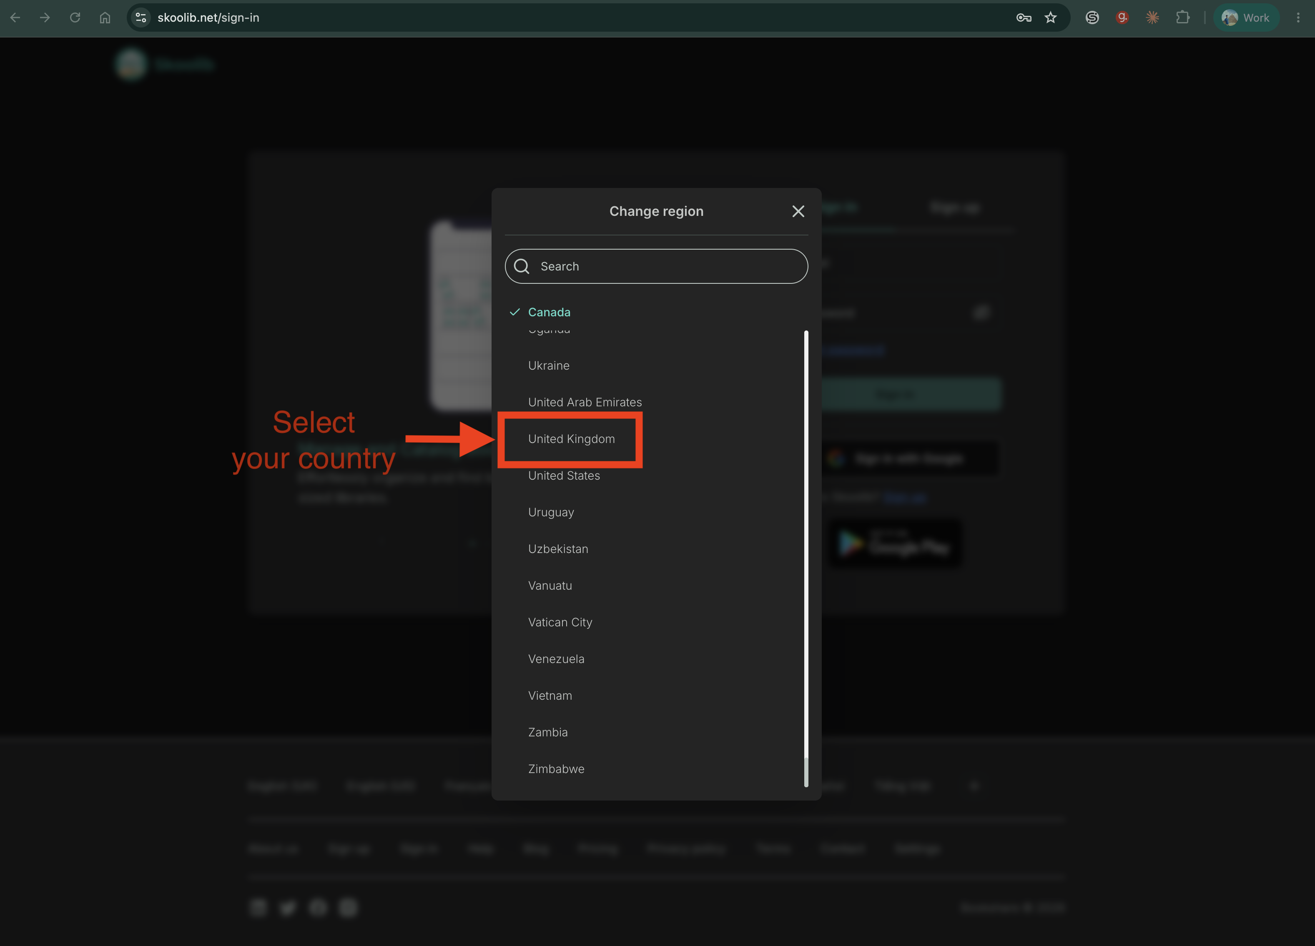The image size is (1315, 946).
Task: Reload the skoolib sign-in page
Action: click(x=75, y=18)
